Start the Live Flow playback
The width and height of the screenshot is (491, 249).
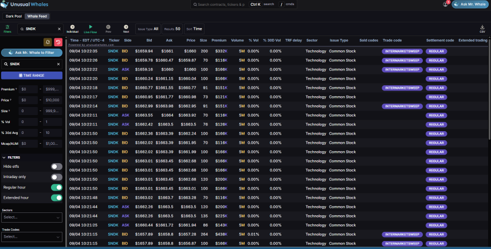point(91,29)
